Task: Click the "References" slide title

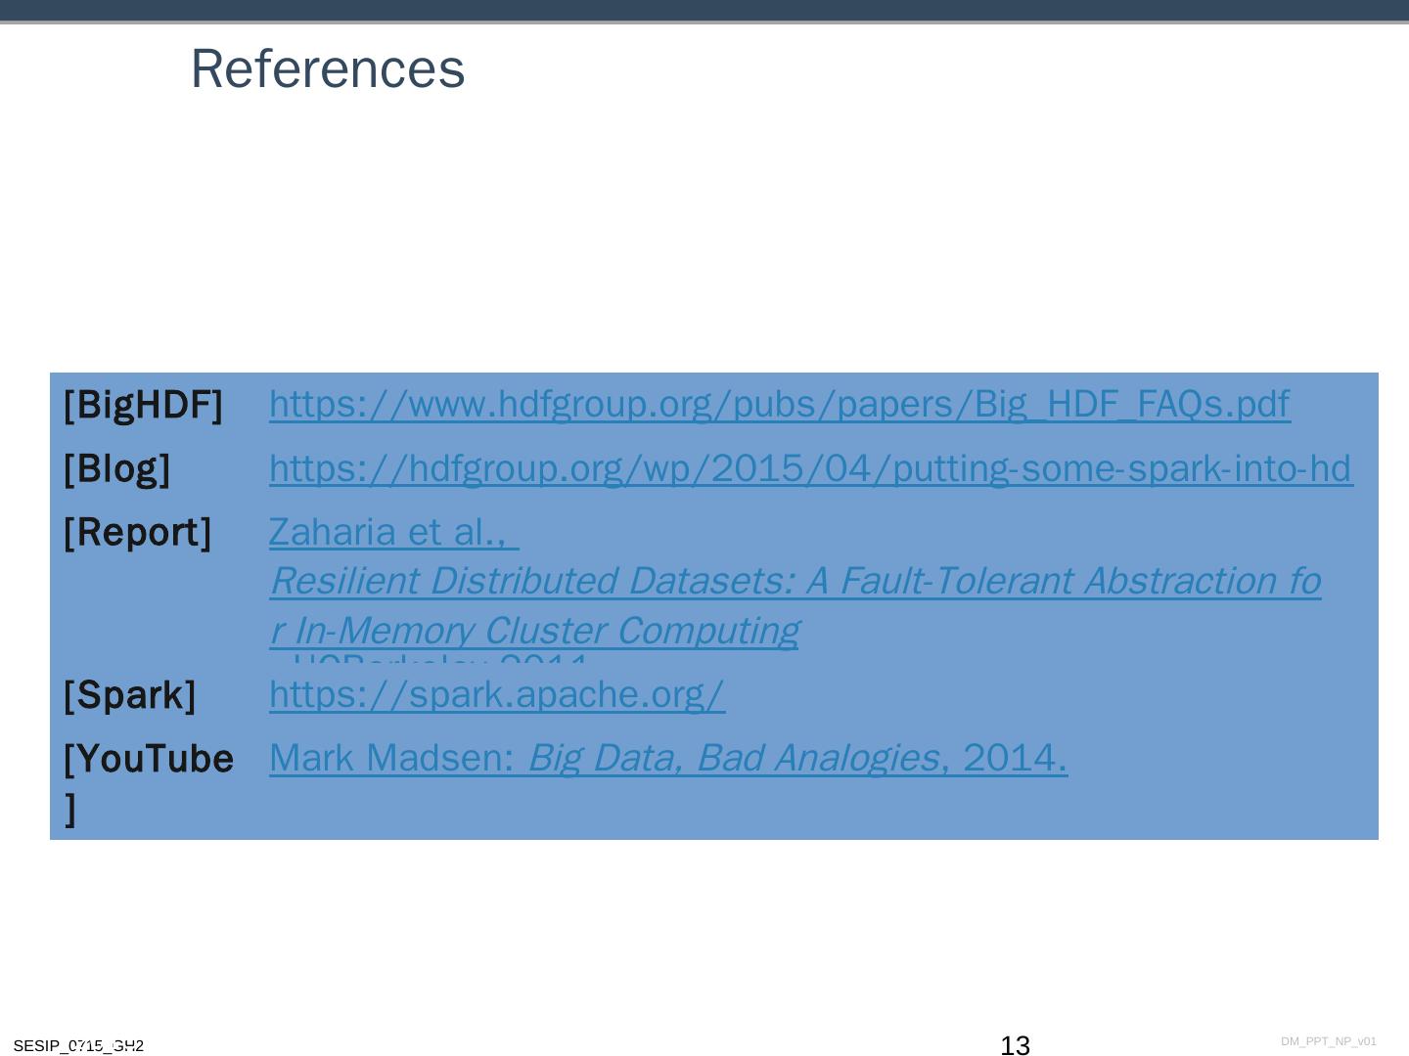Action: tap(327, 69)
